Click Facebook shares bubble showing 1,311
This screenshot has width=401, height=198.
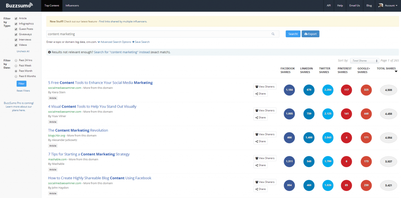pyautogui.click(x=289, y=162)
